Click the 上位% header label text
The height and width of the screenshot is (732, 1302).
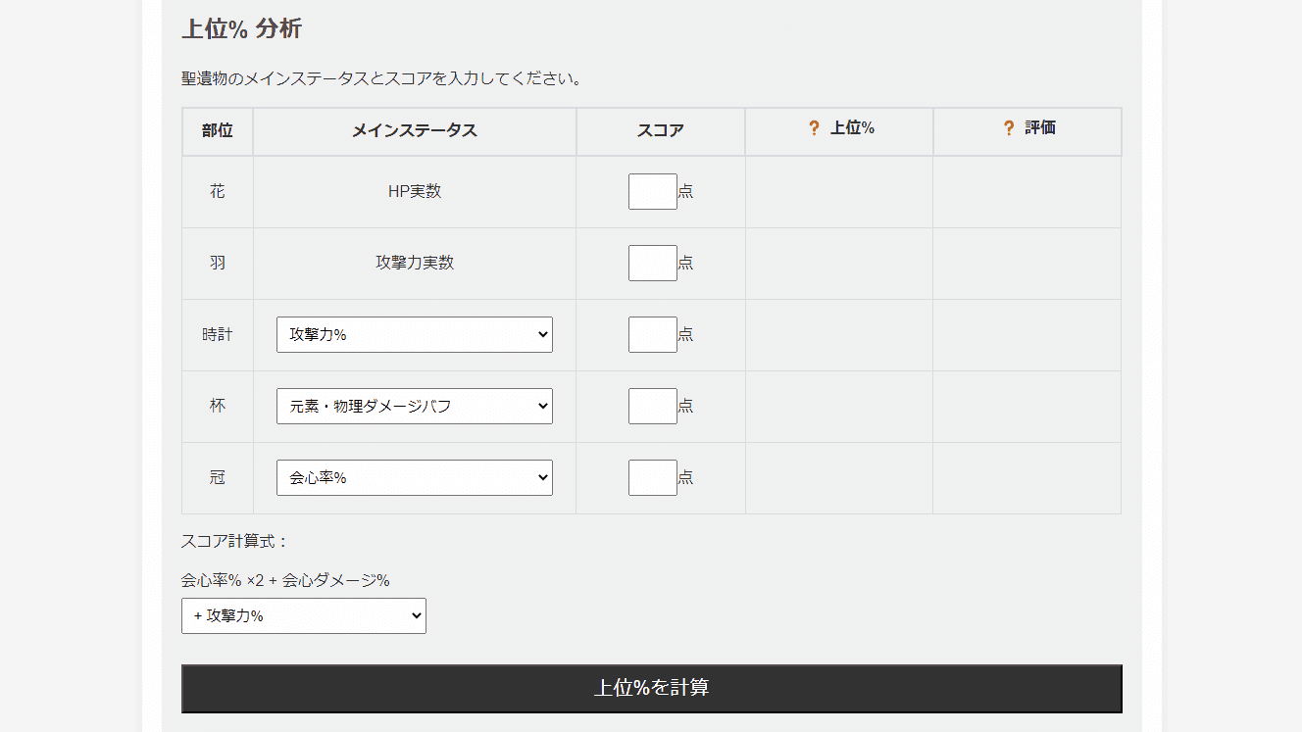[852, 128]
